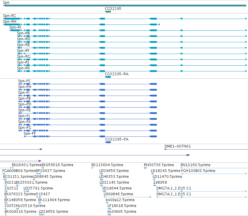Select LD11470.5prime EST label
This screenshot has width=248, height=216.
coord(167,177)
